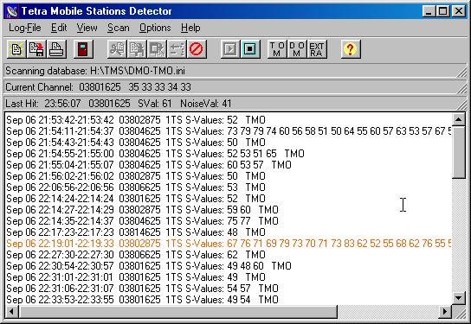
Task: Click the save log file icon
Action: pyautogui.click(x=36, y=49)
